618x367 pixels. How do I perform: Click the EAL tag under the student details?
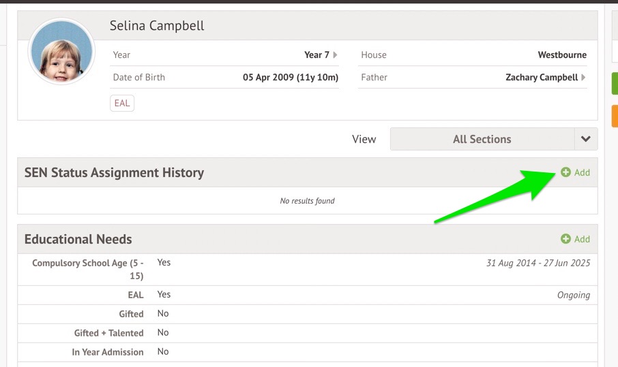point(122,103)
